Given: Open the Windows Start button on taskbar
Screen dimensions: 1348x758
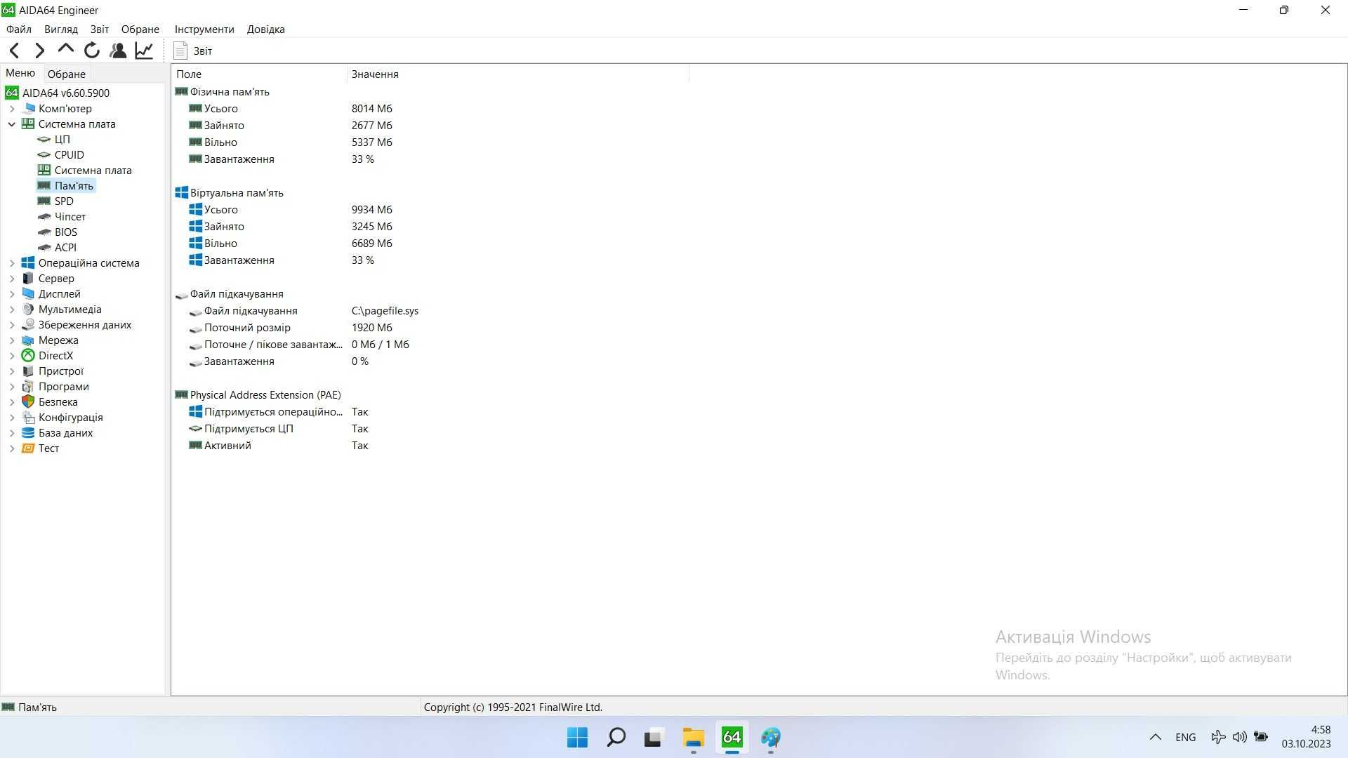Looking at the screenshot, I should point(577,738).
